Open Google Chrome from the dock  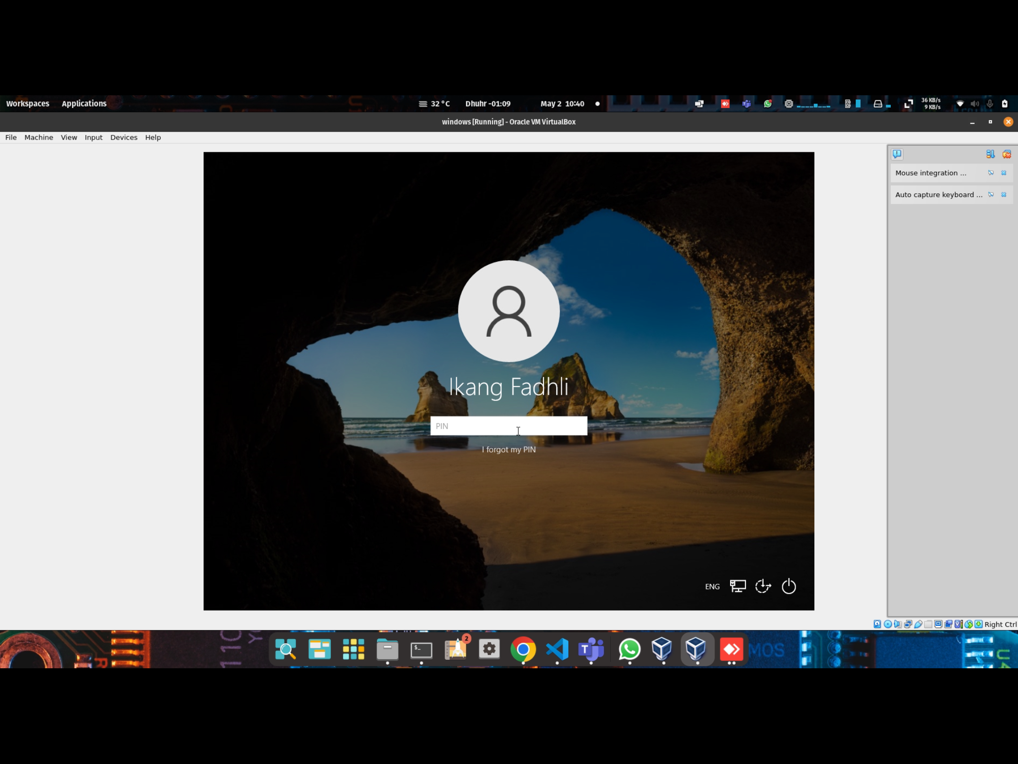523,649
